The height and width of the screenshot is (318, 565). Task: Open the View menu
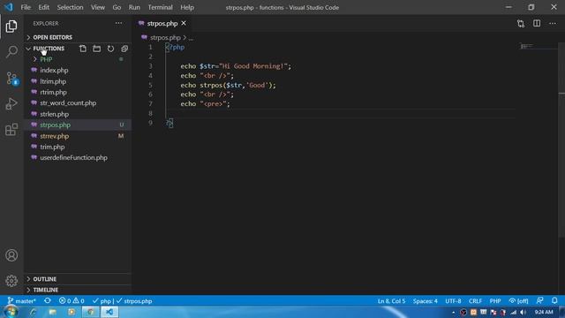98,7
